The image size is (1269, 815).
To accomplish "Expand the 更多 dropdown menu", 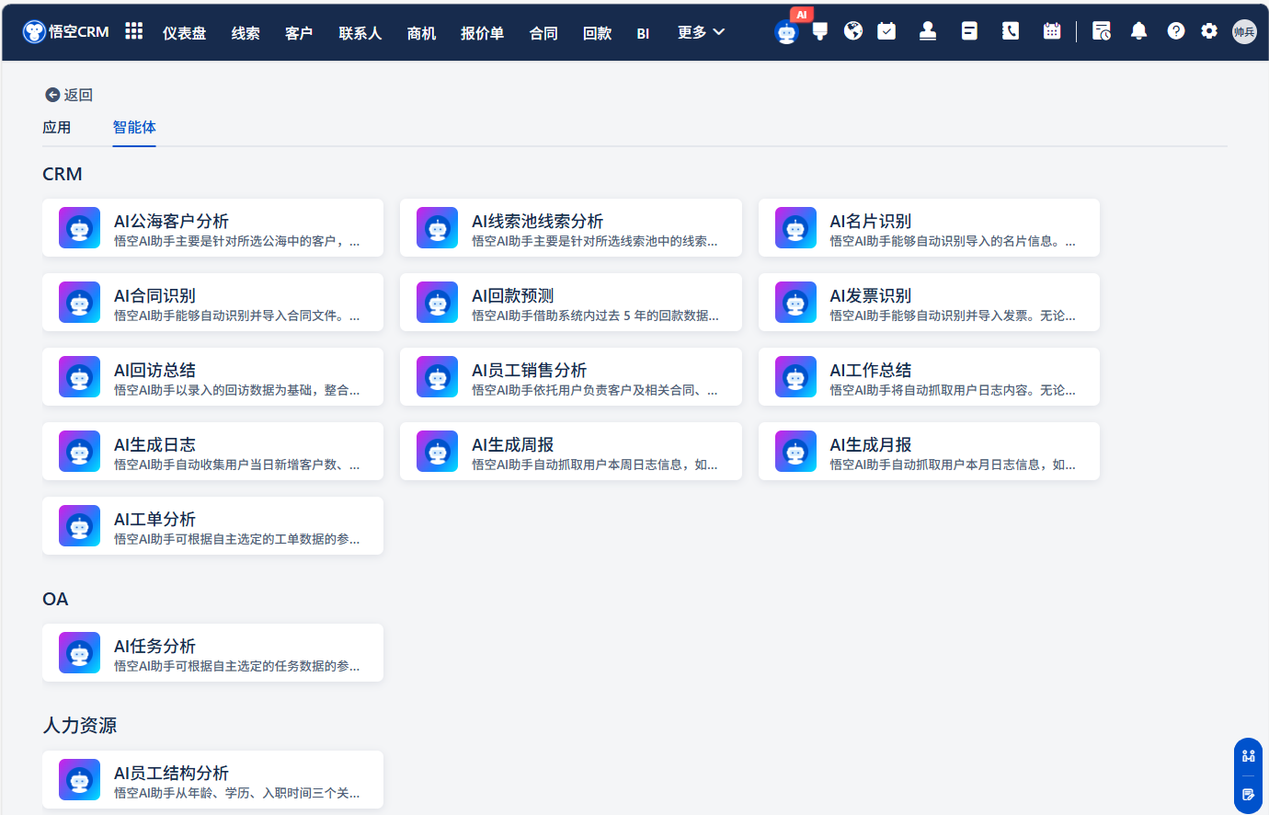I will (701, 32).
